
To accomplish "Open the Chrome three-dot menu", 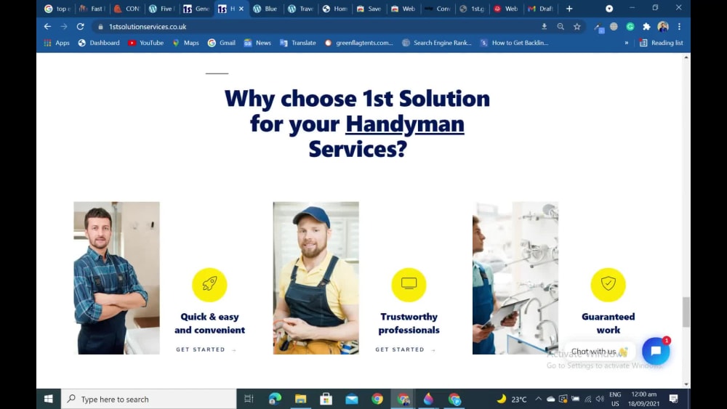I will (679, 27).
